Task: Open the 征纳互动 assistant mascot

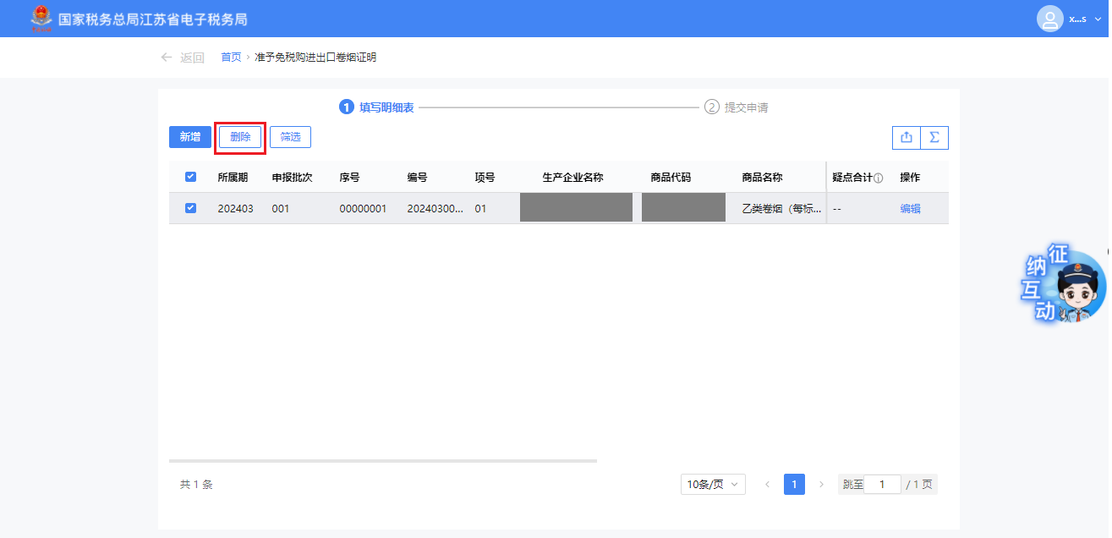Action: coord(1064,285)
